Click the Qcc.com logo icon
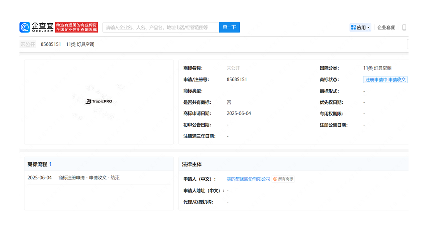 point(25,27)
